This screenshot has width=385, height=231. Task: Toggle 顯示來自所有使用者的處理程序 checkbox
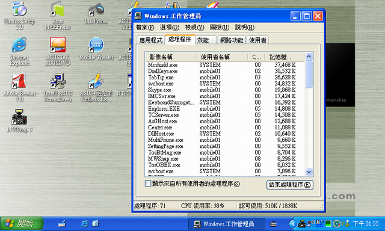pyautogui.click(x=148, y=183)
